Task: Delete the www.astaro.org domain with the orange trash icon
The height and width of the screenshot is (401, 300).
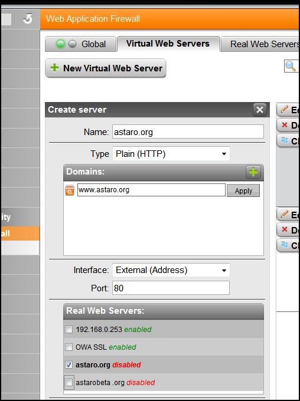Action: (x=70, y=190)
